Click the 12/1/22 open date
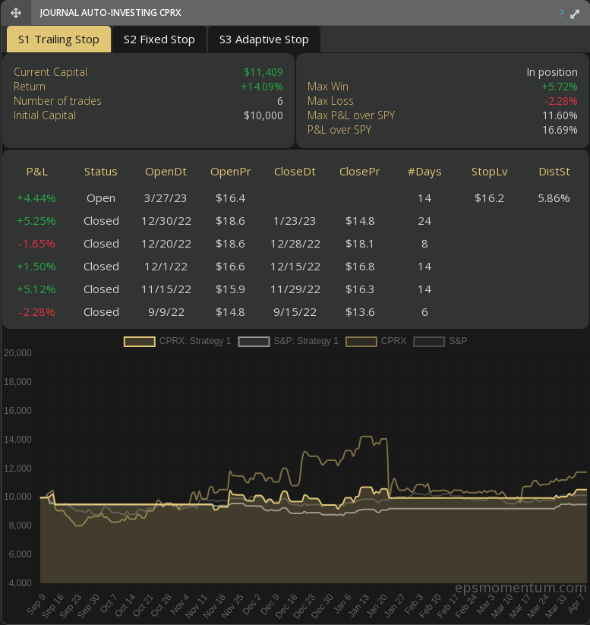Screen dimensions: 590x625 coord(166,267)
